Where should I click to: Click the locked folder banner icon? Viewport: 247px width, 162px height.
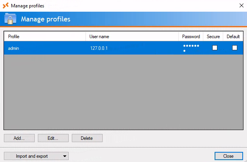[10, 19]
